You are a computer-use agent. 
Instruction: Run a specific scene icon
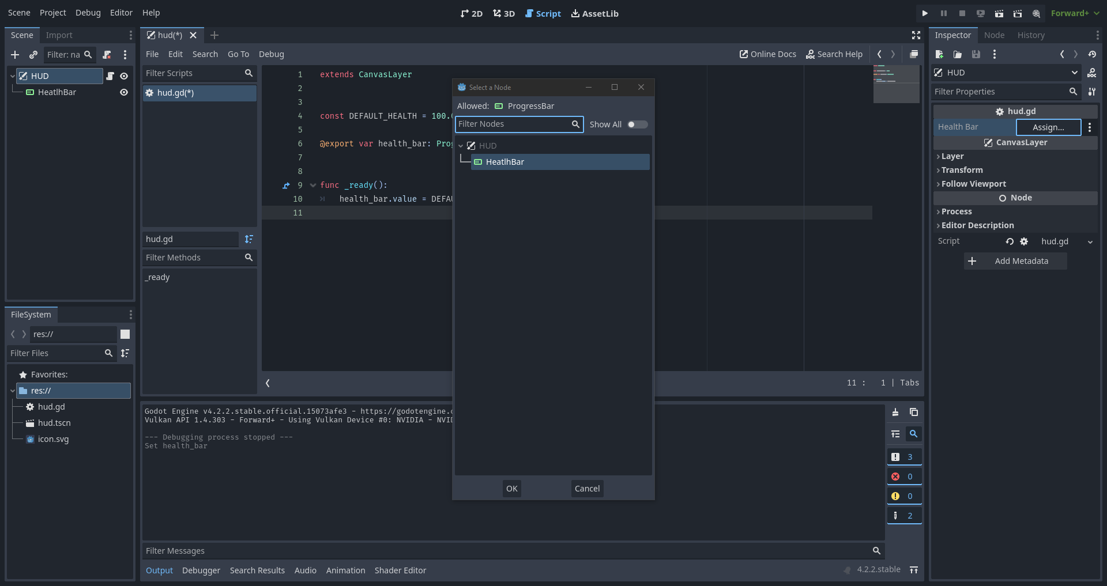[x=1018, y=13]
